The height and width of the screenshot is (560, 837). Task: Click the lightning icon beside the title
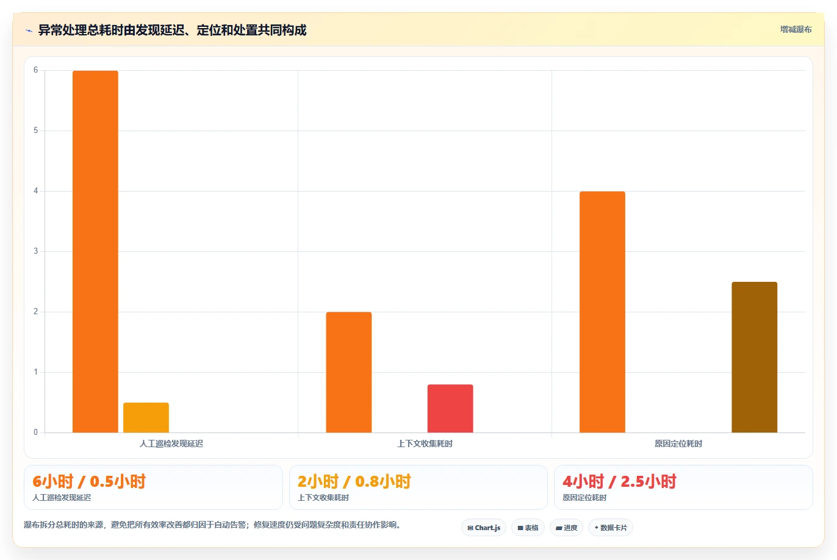(29, 31)
